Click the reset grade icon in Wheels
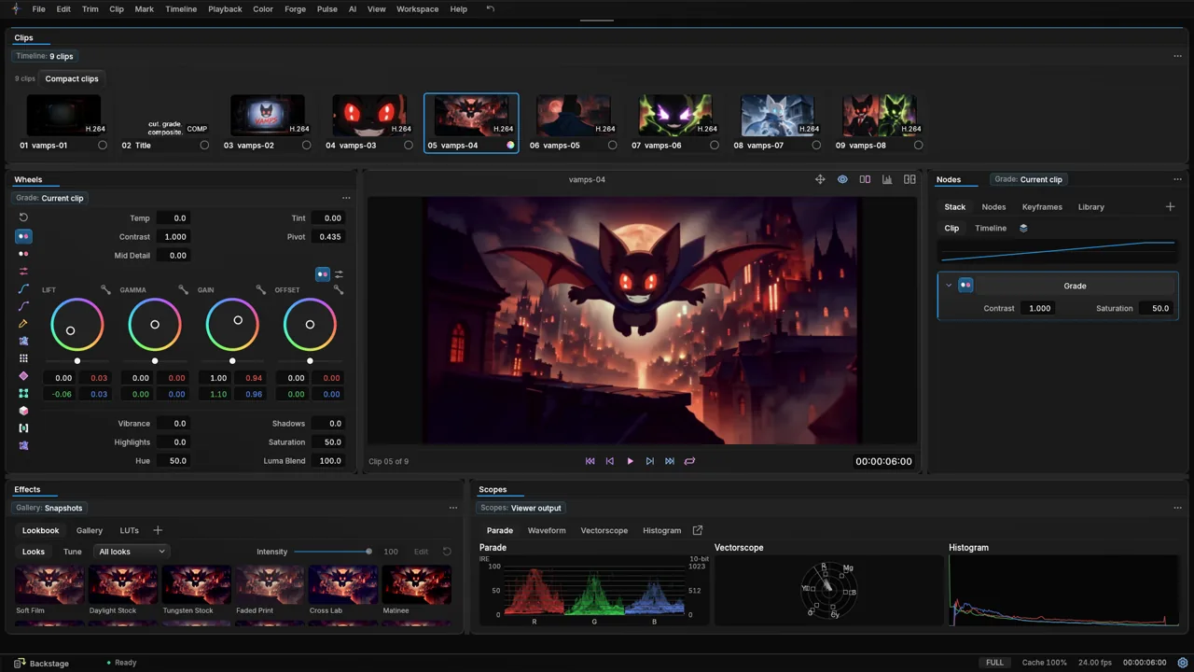 tap(23, 217)
